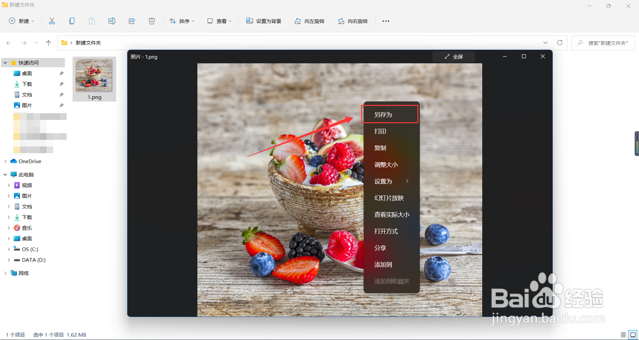Select 图片 under This PC
The image size is (639, 340).
click(27, 196)
